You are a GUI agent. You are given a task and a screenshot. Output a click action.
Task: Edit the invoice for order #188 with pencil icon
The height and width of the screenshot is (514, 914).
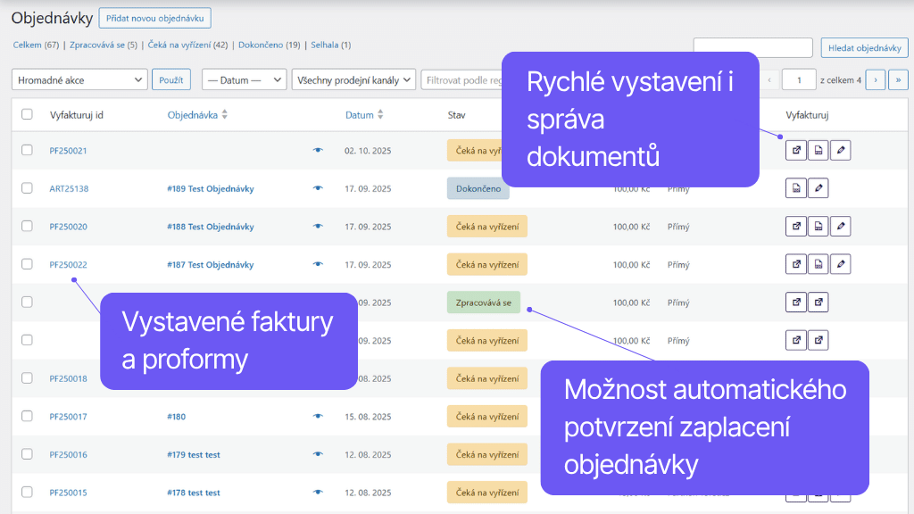840,226
